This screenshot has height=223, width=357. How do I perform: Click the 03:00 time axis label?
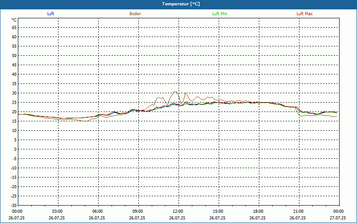tap(58, 211)
